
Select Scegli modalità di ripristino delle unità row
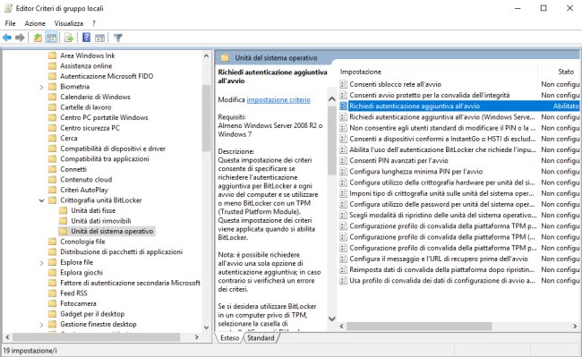[459, 215]
